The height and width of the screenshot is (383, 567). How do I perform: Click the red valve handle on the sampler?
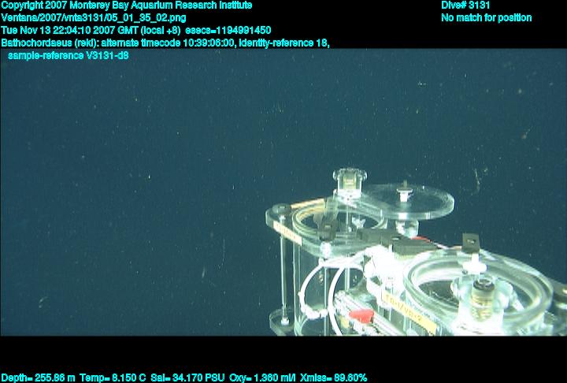point(360,315)
